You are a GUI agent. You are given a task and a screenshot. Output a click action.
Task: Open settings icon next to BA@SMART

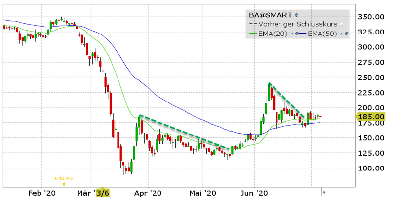[x=297, y=15]
